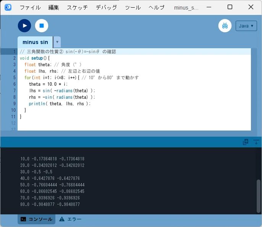Image resolution: width=262 pixels, height=227 pixels.
Task: Click the 'float theta;' declaration line
Action: coord(53,65)
